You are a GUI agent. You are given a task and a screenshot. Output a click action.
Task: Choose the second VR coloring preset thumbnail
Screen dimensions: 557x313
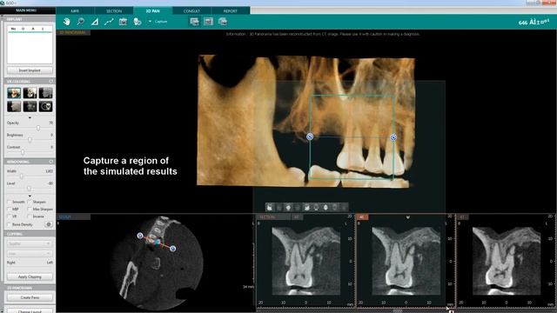pos(30,93)
